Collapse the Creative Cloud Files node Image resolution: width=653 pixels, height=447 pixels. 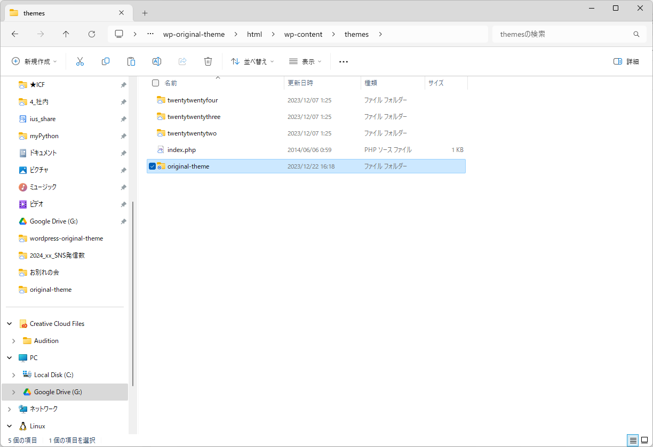[x=10, y=324]
